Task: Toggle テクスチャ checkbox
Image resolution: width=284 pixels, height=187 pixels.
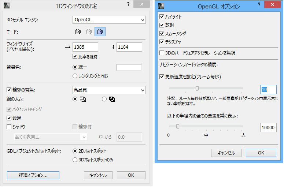Action: [x=162, y=42]
